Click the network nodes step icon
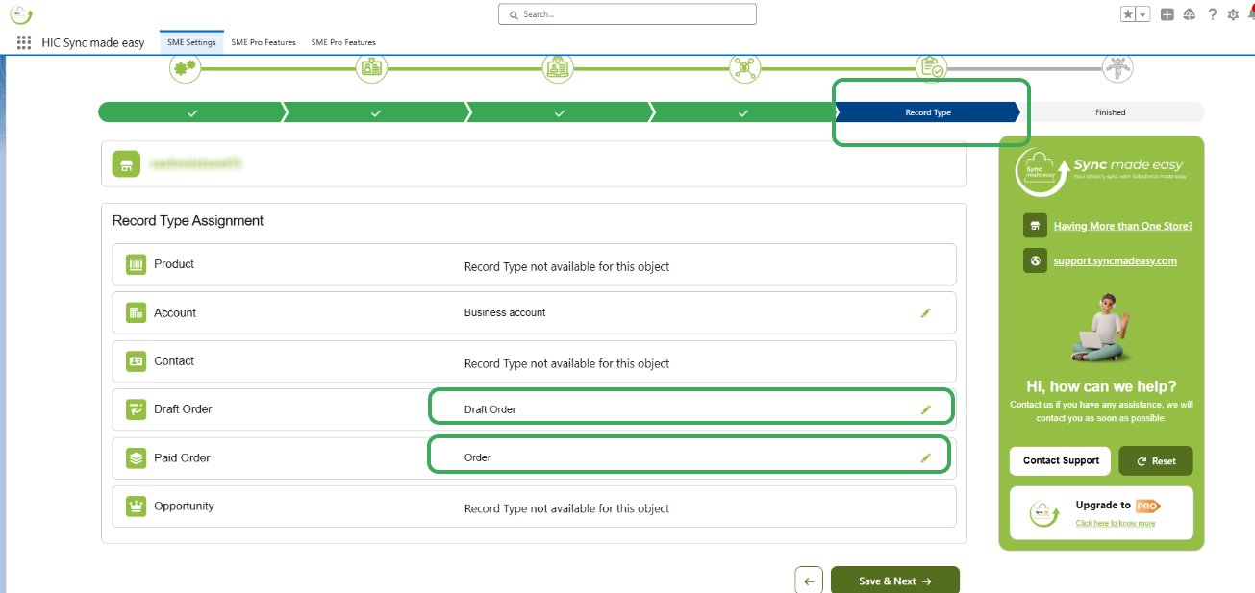This screenshot has width=1255, height=593. pyautogui.click(x=743, y=68)
